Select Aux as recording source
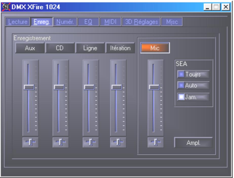Viewport: 234px width, 178px height. click(30, 48)
